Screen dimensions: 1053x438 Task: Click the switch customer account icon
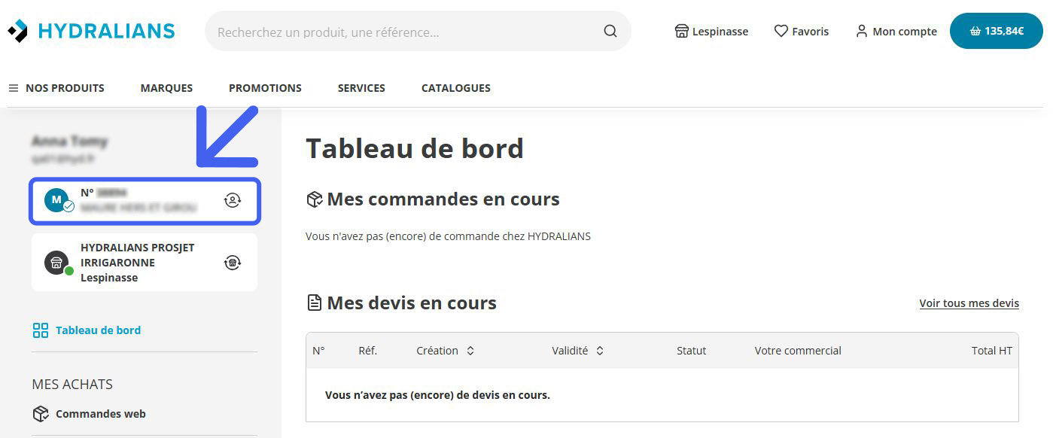pyautogui.click(x=233, y=200)
